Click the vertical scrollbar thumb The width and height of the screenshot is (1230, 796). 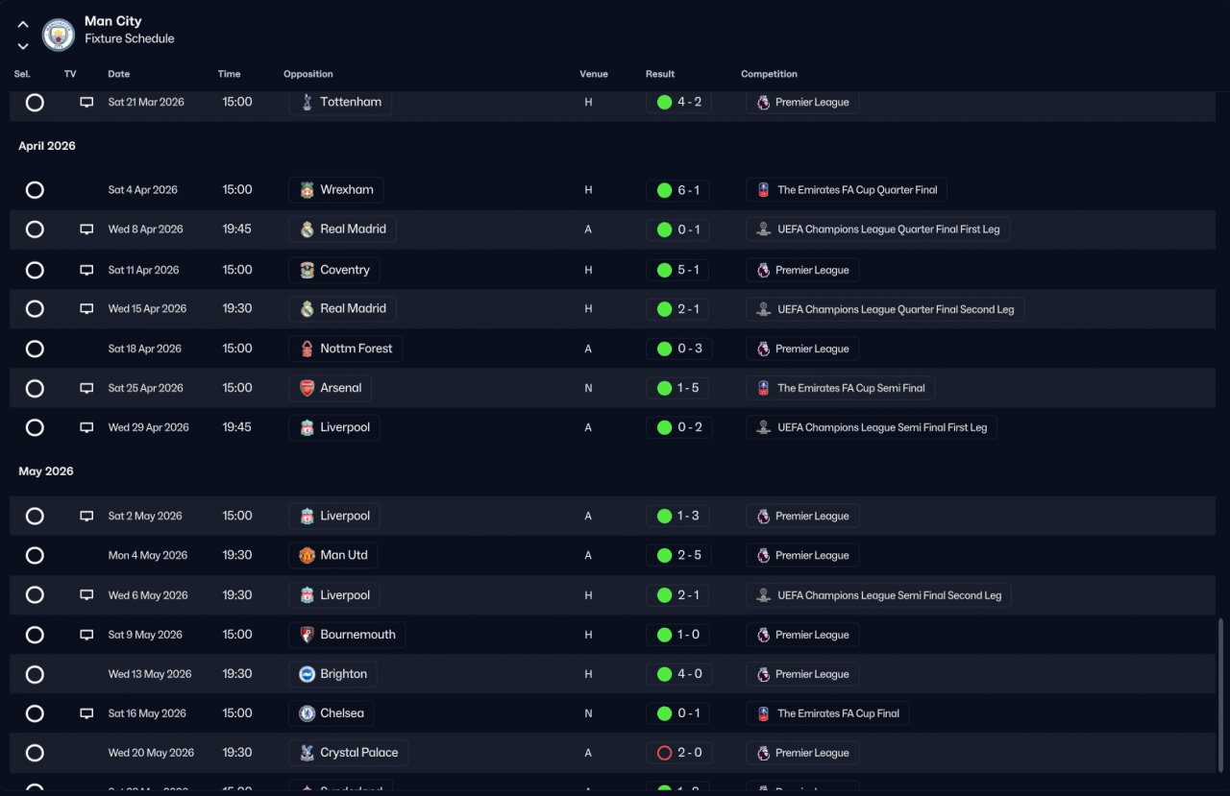click(1221, 701)
